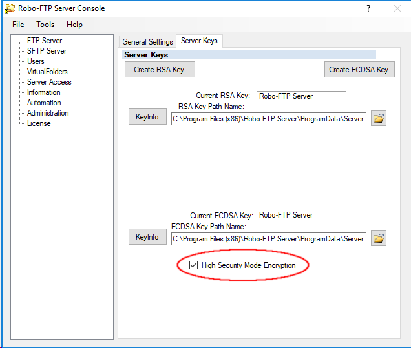Click the Current ECDSA Key field
The width and height of the screenshot is (411, 348).
click(301, 216)
